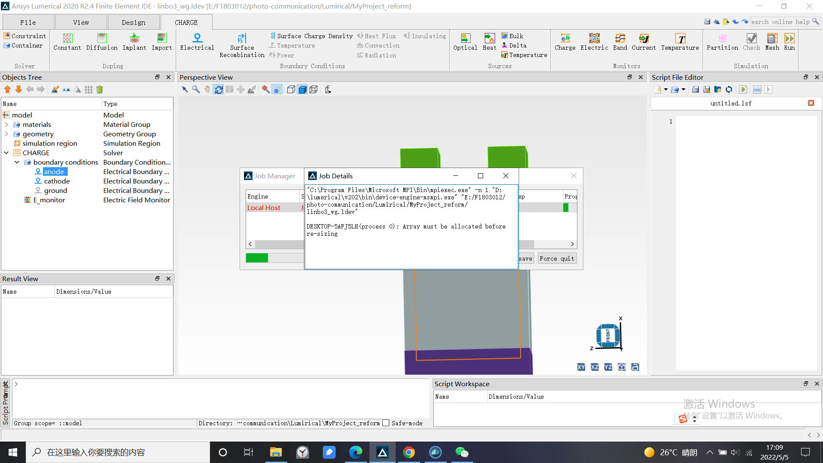Select the zoom magnifier tool in Perspective View

tap(196, 89)
